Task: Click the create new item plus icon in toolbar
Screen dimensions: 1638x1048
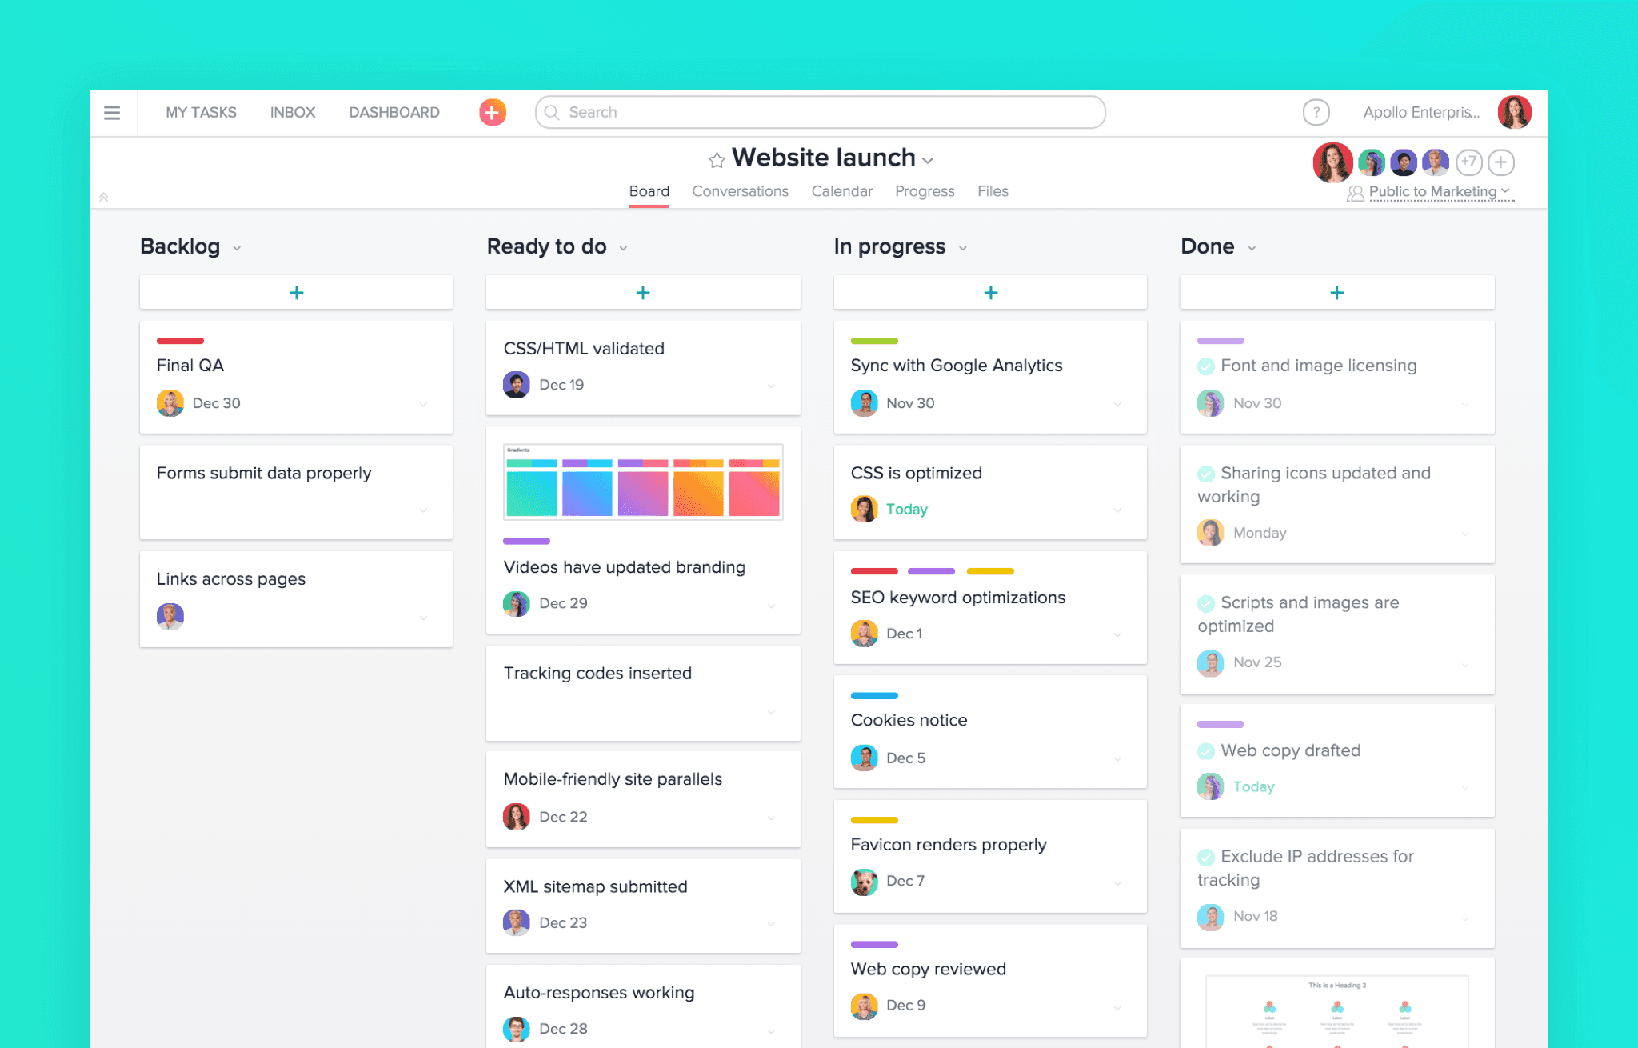Action: pos(491,114)
